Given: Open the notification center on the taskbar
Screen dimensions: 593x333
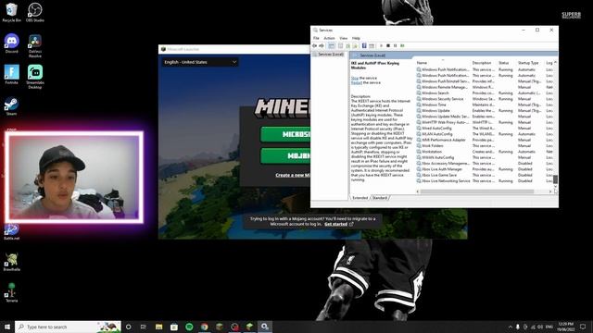Looking at the screenshot, I should (583, 327).
